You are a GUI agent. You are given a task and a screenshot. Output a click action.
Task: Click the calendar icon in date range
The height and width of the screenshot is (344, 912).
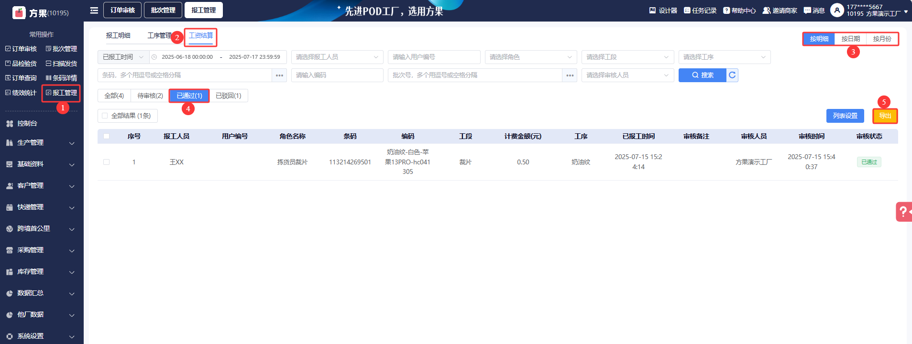click(x=154, y=57)
